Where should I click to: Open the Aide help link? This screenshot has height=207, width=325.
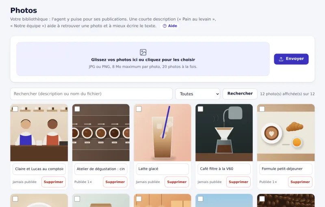pos(170,26)
